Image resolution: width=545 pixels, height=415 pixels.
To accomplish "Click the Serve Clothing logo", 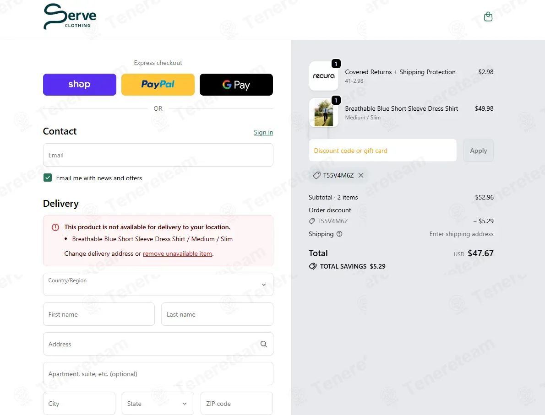I will [70, 16].
